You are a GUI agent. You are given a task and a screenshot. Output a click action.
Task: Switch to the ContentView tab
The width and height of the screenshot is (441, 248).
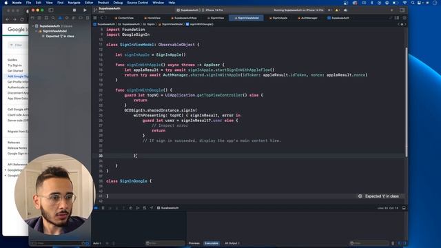click(x=124, y=18)
